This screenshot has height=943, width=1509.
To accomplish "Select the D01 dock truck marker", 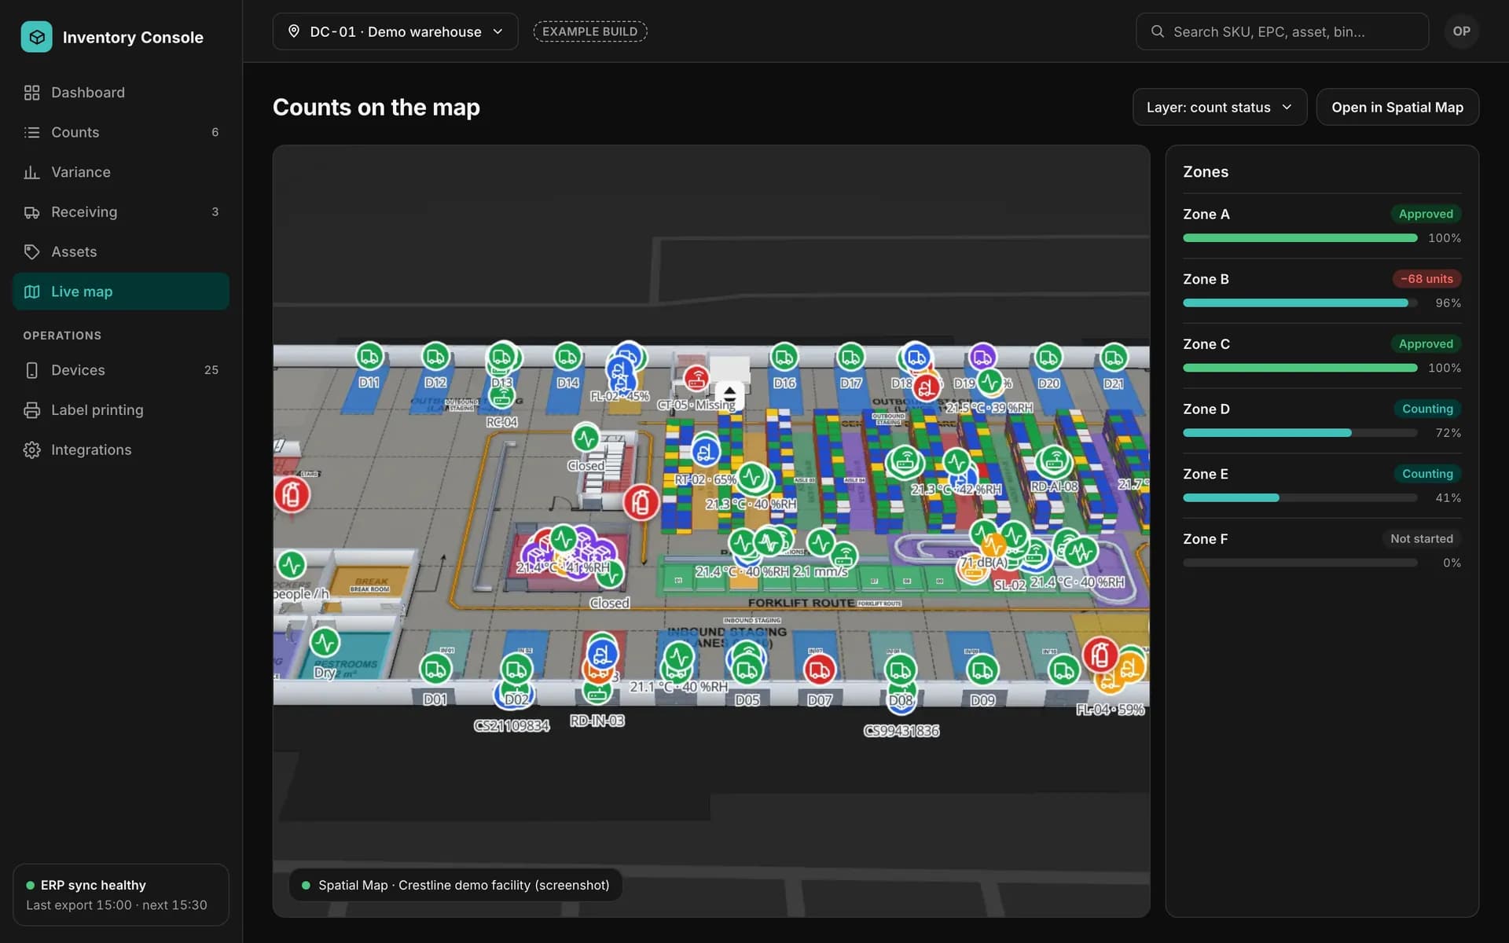I will point(435,669).
